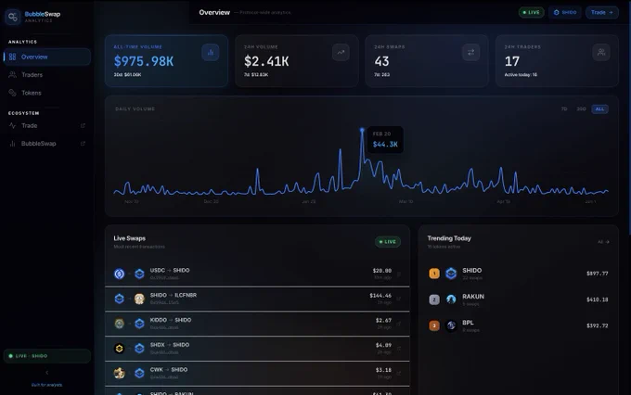Click the Feb 20 peak point on chart

click(362, 130)
